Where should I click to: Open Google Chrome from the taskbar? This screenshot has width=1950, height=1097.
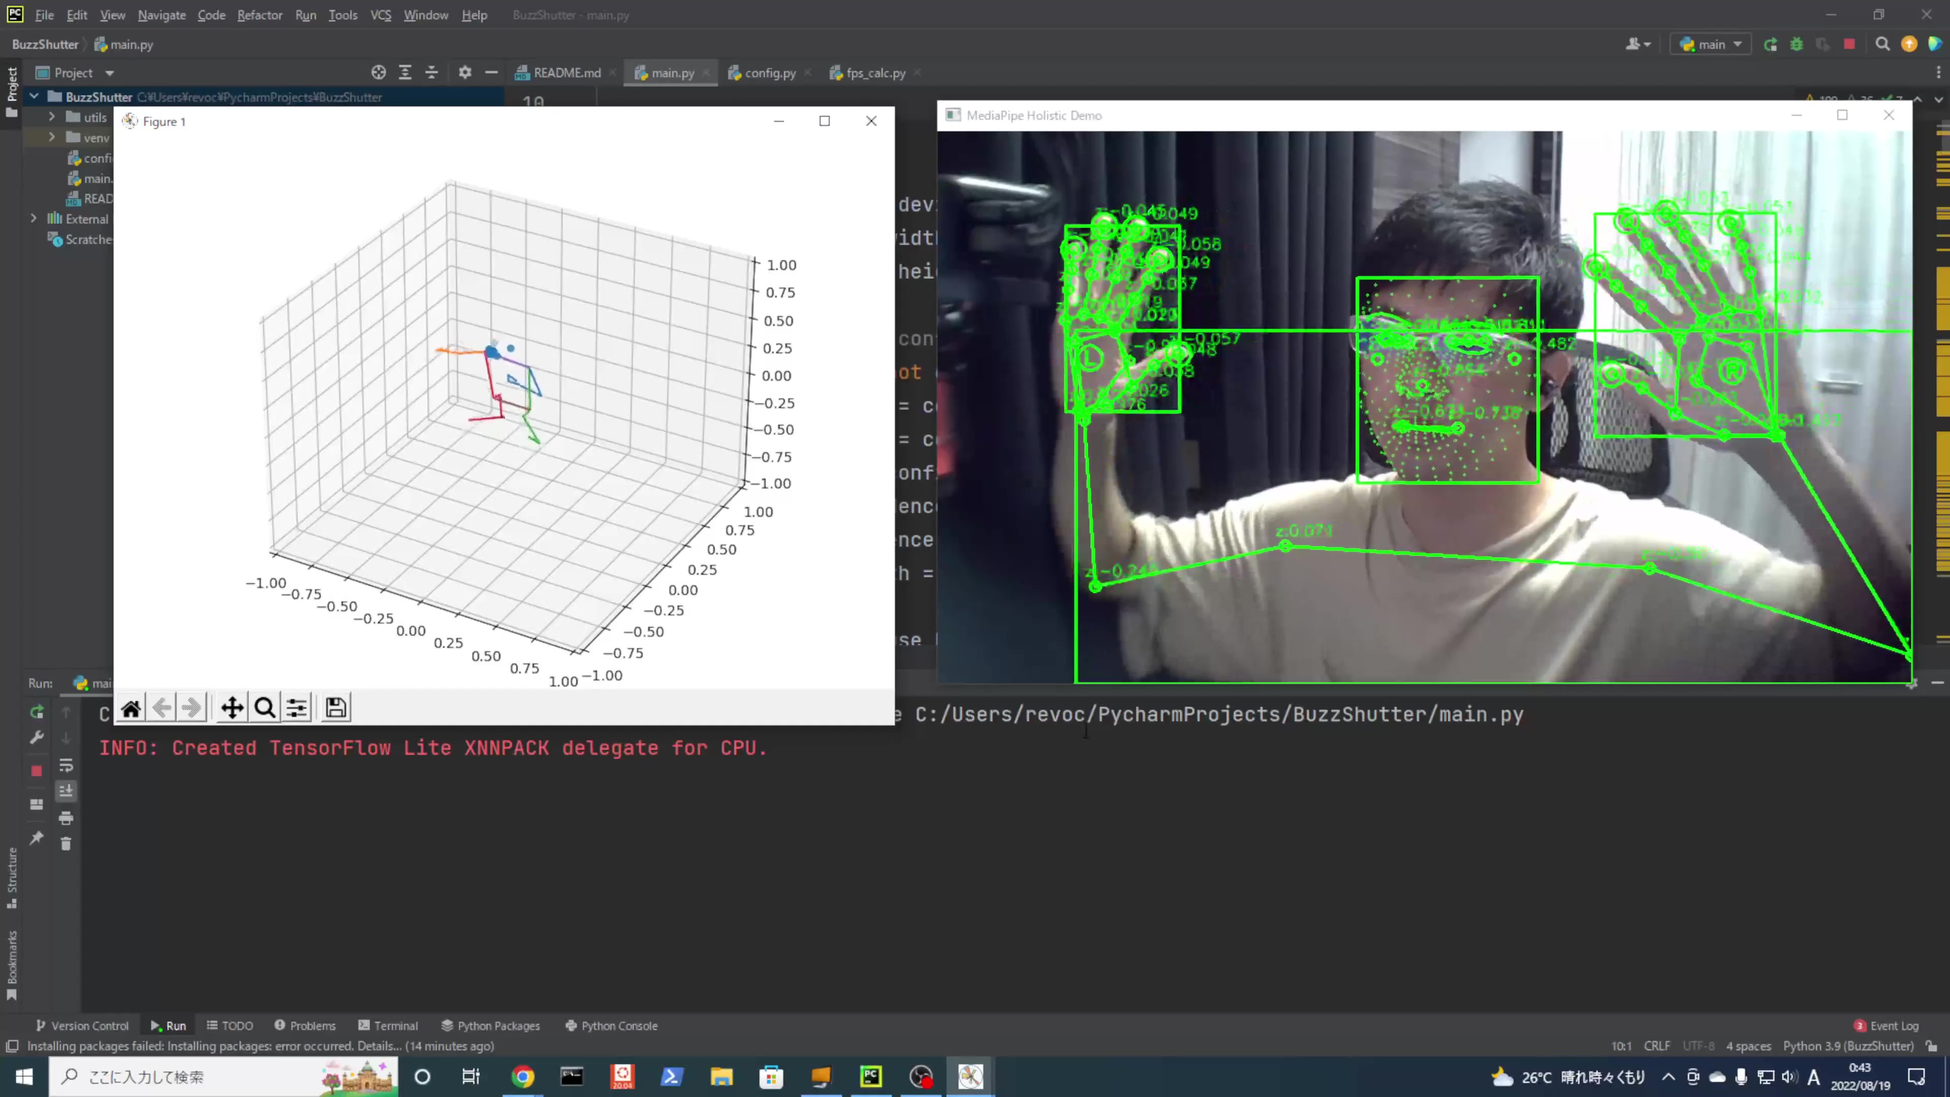pos(523,1077)
